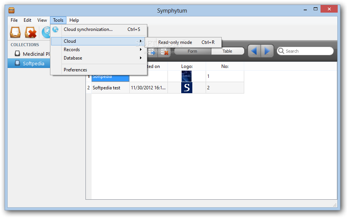The height and width of the screenshot is (218, 348).
Task: Switch to Form view
Action: click(192, 51)
